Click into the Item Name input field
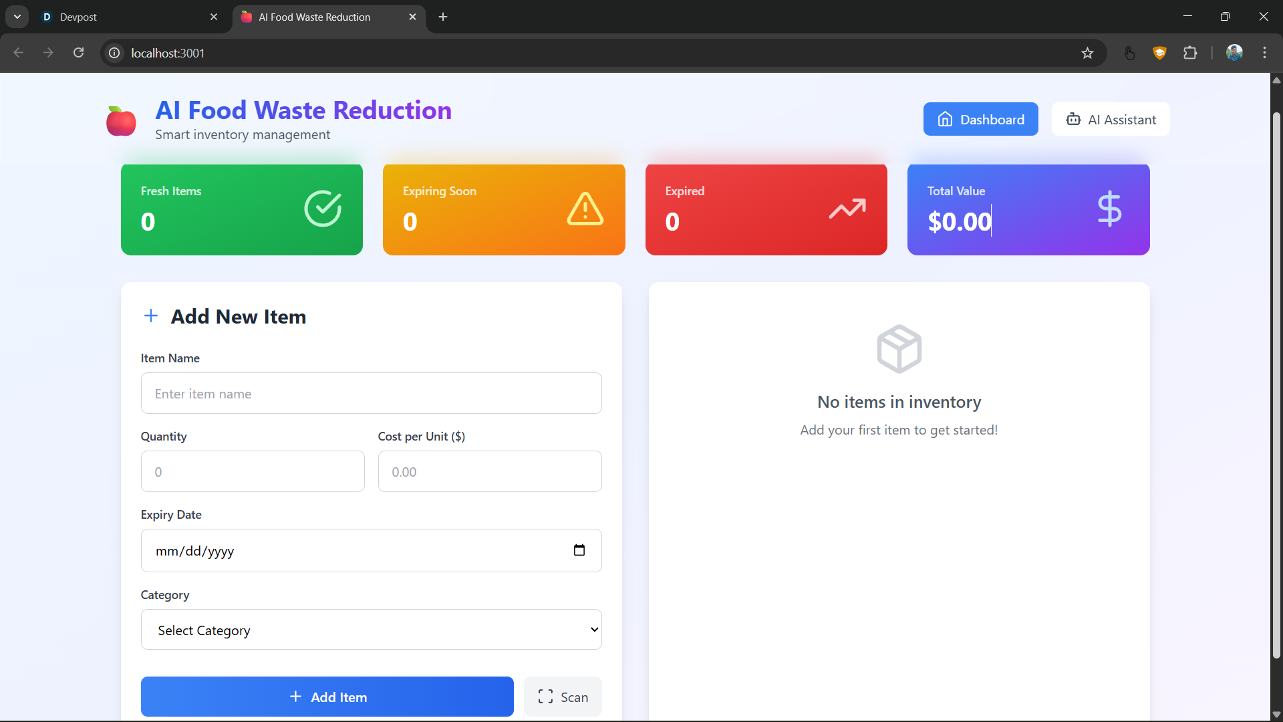This screenshot has height=722, width=1283. click(x=371, y=394)
